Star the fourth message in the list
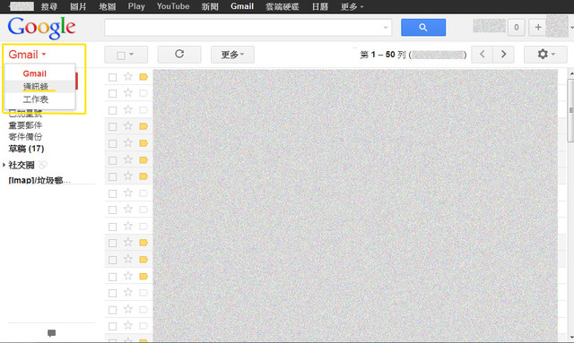Viewport: 574px width, 343px height. click(x=127, y=126)
